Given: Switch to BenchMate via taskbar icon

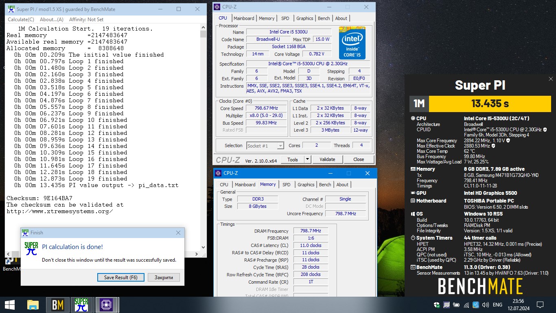Looking at the screenshot, I should (x=58, y=304).
